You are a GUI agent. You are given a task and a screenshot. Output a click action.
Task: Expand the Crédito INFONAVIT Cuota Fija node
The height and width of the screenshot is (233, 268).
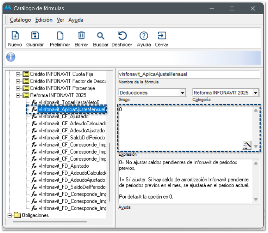point(18,74)
